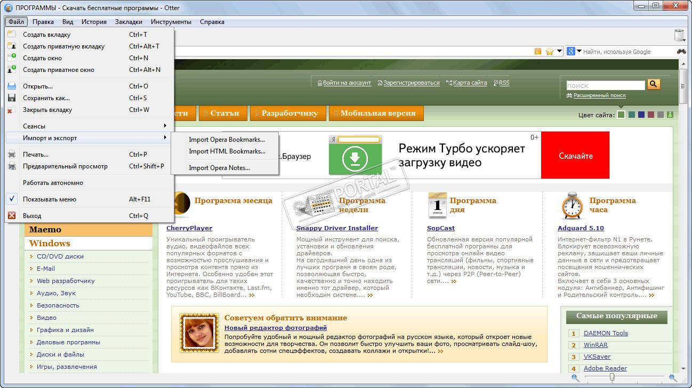This screenshot has height=388, width=692.
Task: Open the Snappy Driver Installer link
Action: 337,228
